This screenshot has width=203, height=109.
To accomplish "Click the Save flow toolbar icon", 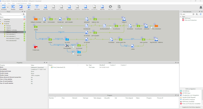I will pos(53,7).
